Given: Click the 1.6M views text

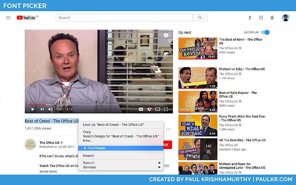Looking at the screenshot, I should coord(227,129).
